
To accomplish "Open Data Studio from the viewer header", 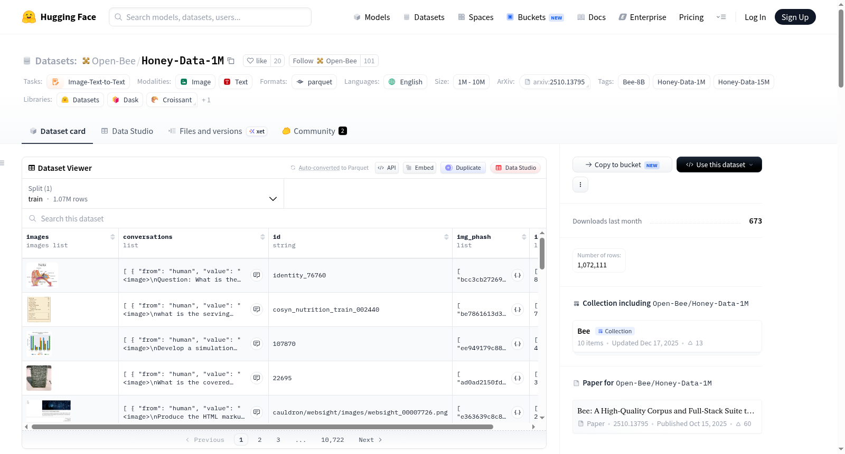I will tap(515, 168).
